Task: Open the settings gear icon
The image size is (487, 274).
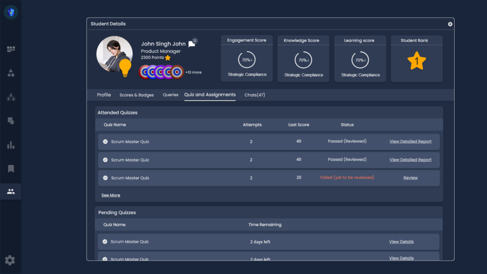Action: [10, 260]
